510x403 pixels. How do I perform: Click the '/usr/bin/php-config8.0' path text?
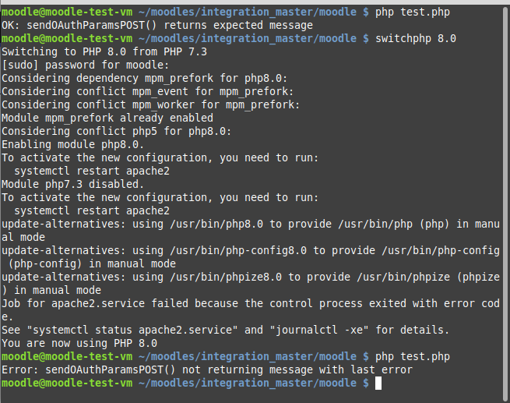[238, 251]
